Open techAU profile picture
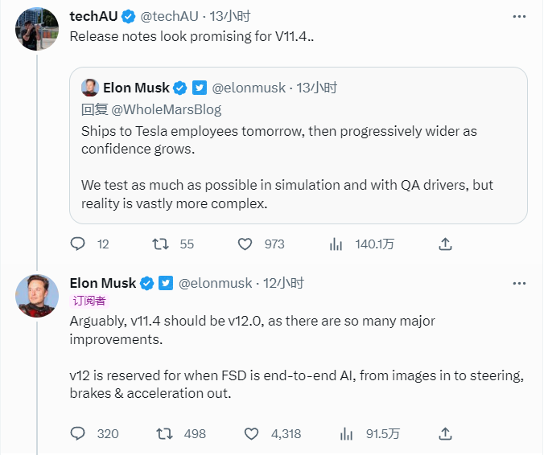Image resolution: width=548 pixels, height=455 pixels. point(37,29)
